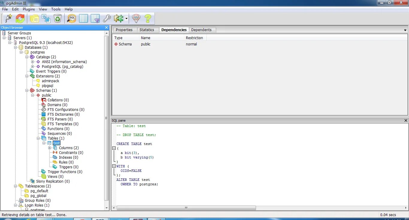Collapse the Extensions (2) node
Screen dimensions: 409x220
tap(27, 76)
